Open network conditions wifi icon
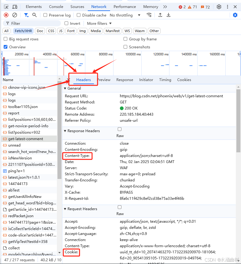The height and width of the screenshot is (264, 241). (x=149, y=15)
